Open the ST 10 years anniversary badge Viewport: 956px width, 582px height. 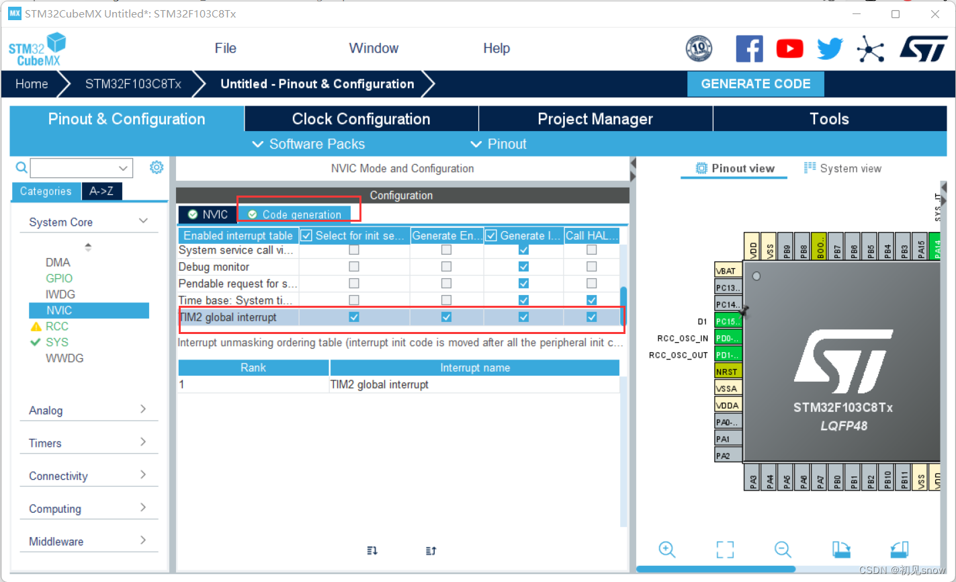click(x=699, y=48)
